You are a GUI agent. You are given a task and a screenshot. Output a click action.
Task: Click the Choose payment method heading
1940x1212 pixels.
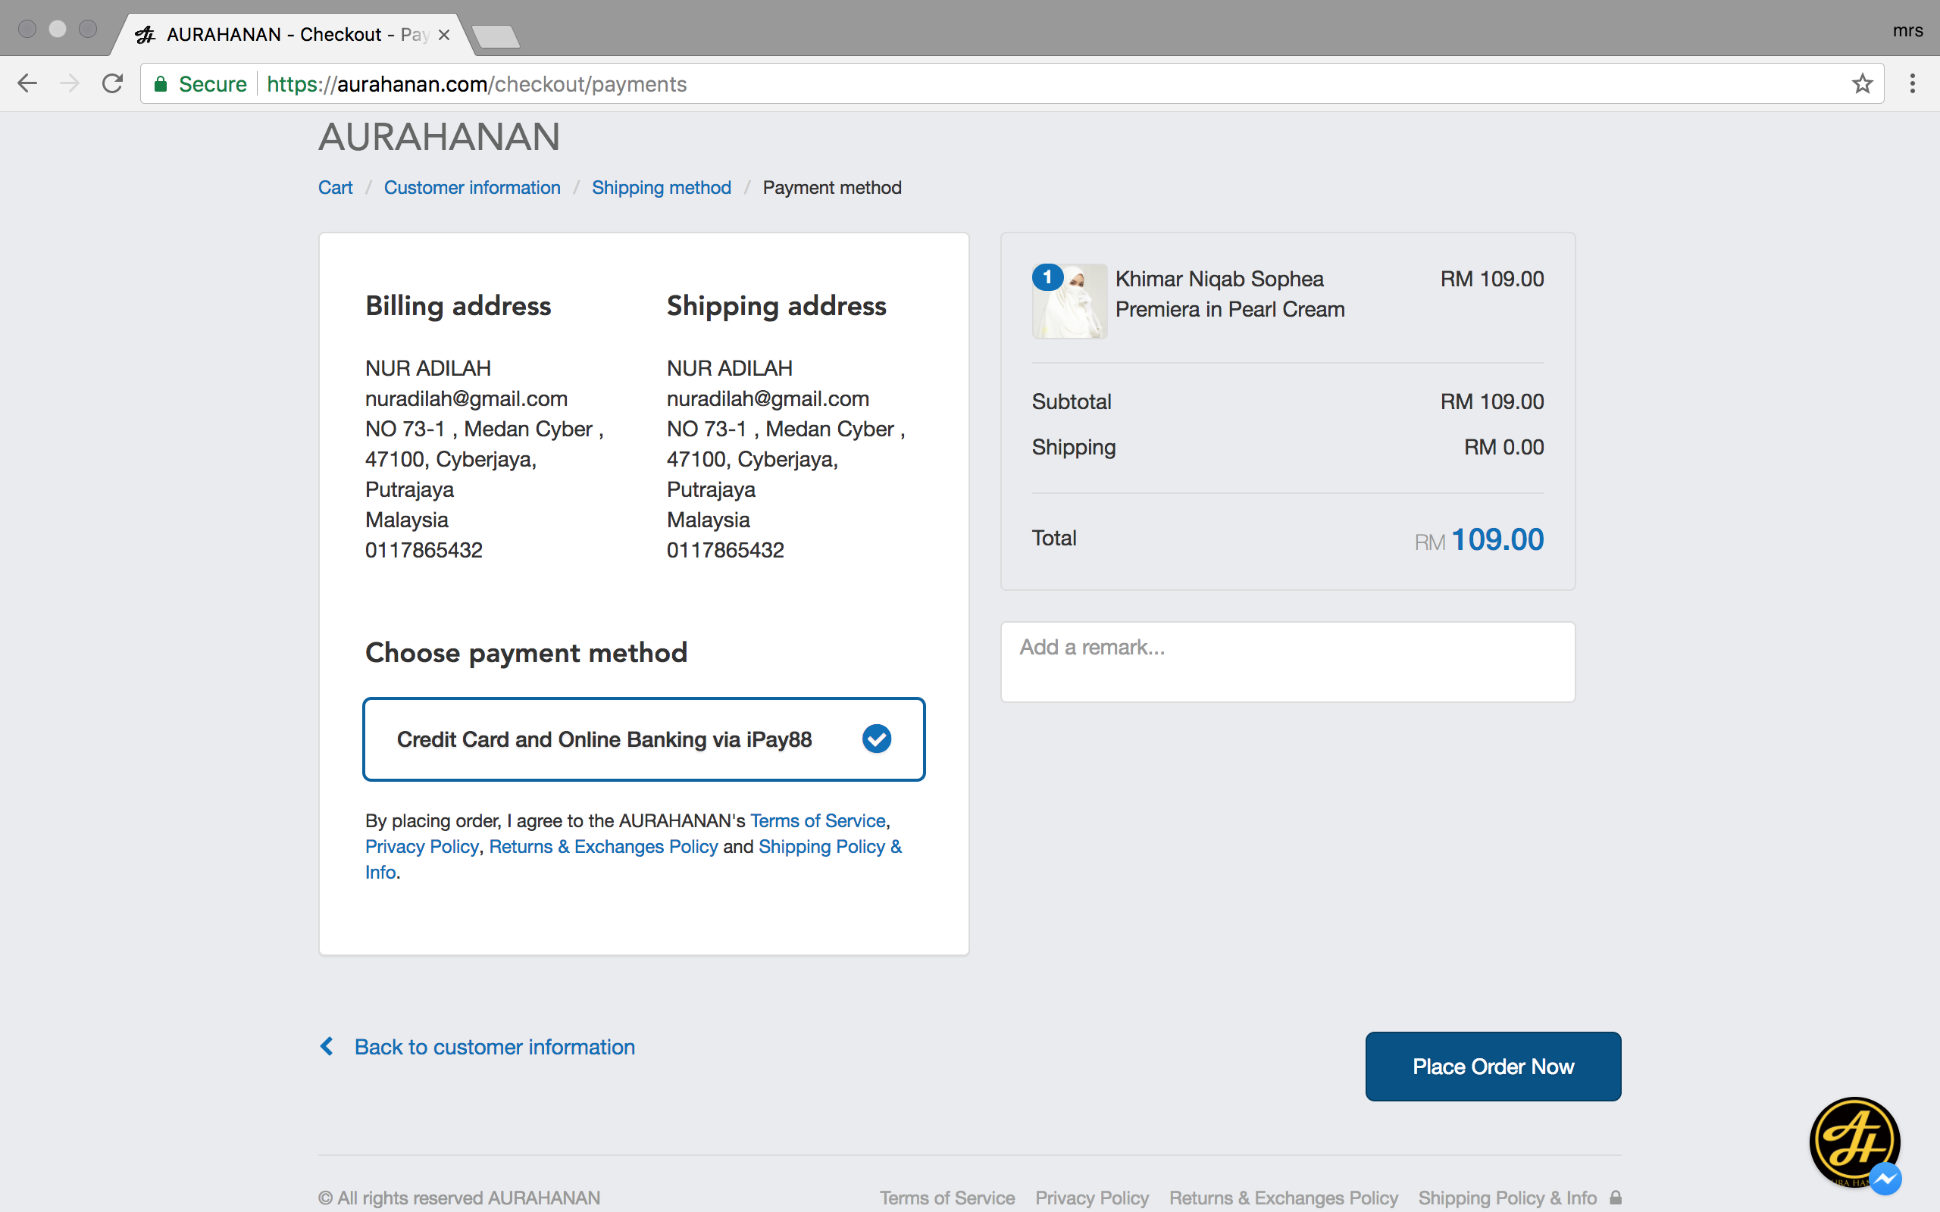(526, 652)
